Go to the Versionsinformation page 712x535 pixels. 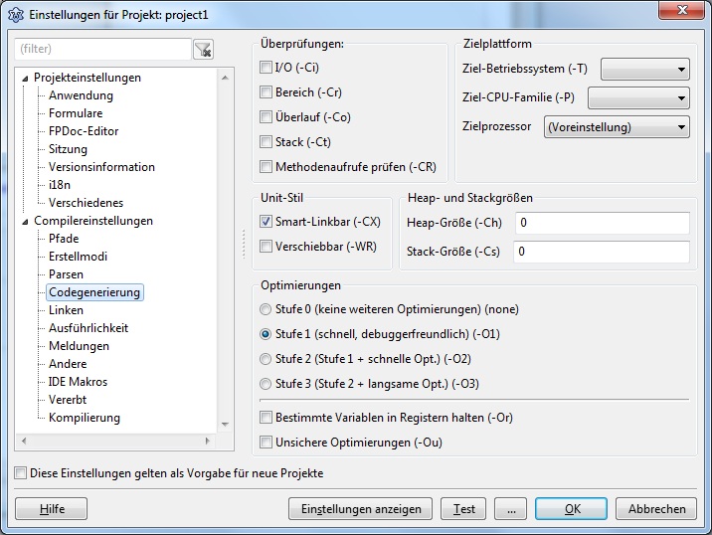(101, 167)
